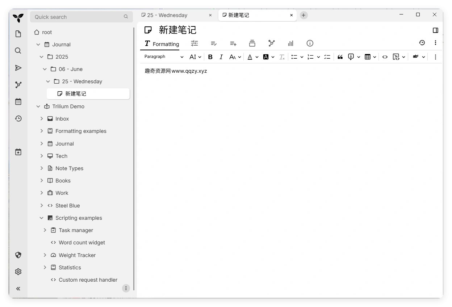Collapse the 25 - Wednesday tree node
Image resolution: width=452 pixels, height=307 pixels.
point(48,81)
